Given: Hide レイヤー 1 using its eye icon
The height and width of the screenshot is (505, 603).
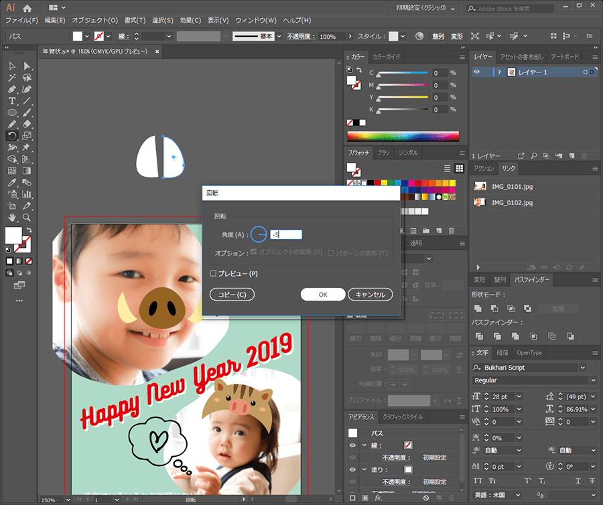Looking at the screenshot, I should pyautogui.click(x=477, y=72).
